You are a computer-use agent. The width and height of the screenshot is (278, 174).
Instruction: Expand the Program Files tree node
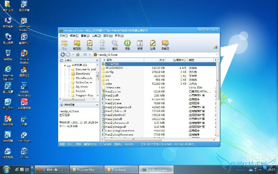coord(69,95)
